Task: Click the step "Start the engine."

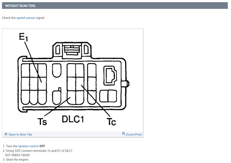Action: tap(17, 159)
